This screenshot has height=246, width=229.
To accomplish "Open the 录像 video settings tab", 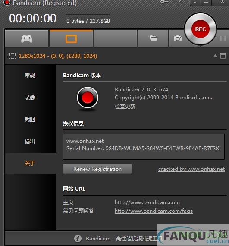I will click(x=30, y=97).
